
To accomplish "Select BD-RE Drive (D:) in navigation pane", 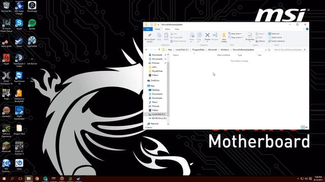I will pyautogui.click(x=157, y=118).
